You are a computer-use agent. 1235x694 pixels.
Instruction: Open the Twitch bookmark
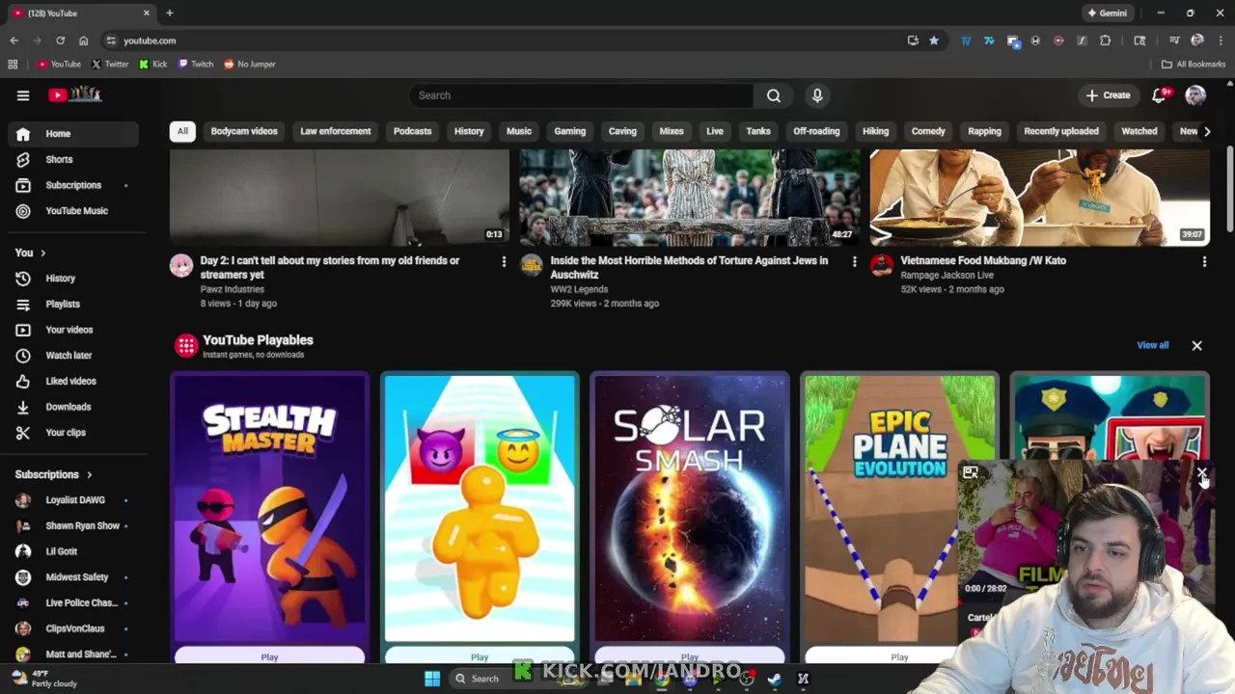point(196,65)
